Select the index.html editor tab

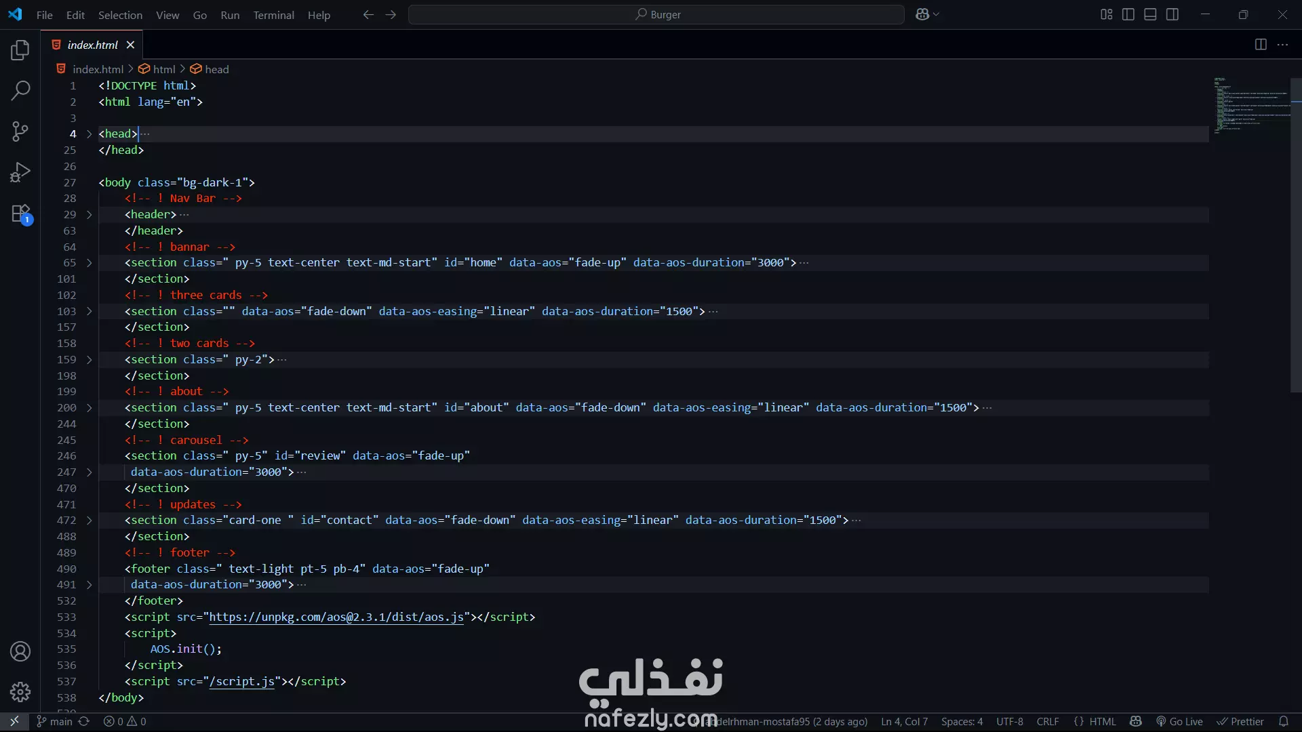(x=92, y=45)
